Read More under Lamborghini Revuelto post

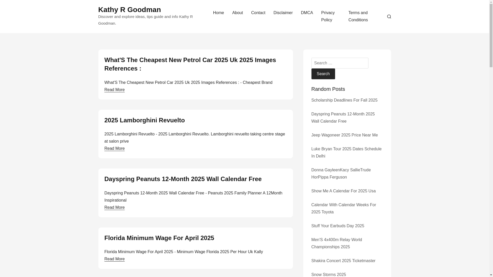coord(114,149)
